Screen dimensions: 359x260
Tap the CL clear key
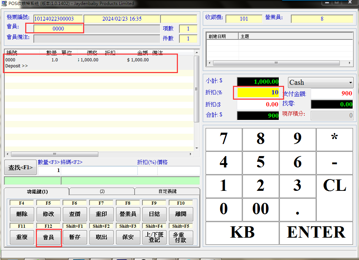(334, 198)
